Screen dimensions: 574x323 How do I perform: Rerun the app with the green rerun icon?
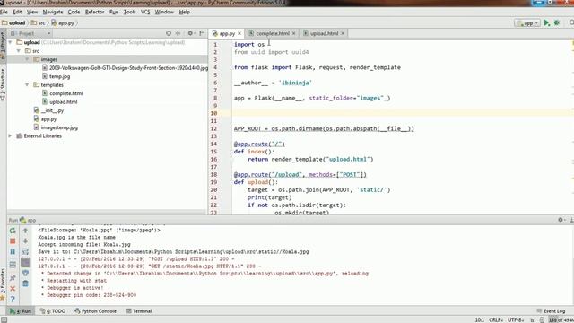(x=13, y=231)
